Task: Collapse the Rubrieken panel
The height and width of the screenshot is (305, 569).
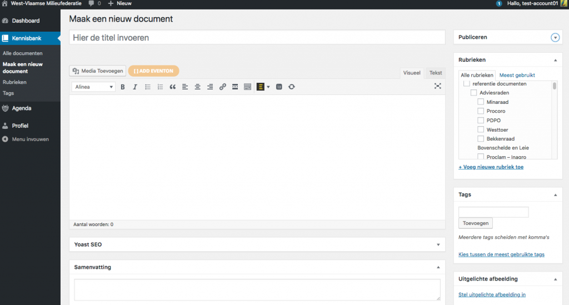Action: pyautogui.click(x=555, y=60)
